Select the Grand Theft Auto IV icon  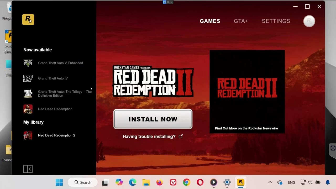click(28, 78)
